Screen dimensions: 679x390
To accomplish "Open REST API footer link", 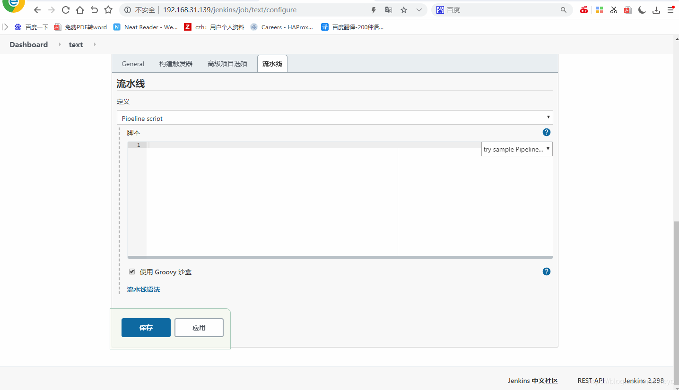I will click(x=591, y=381).
